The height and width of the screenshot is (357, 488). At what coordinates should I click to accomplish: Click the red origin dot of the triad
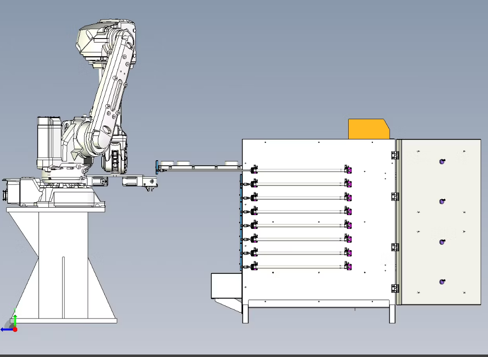point(15,329)
